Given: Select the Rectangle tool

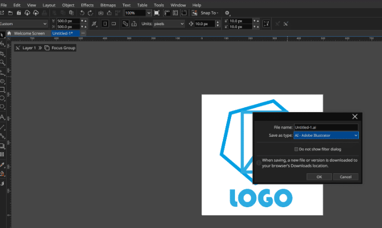Looking at the screenshot, I should click(2, 89).
